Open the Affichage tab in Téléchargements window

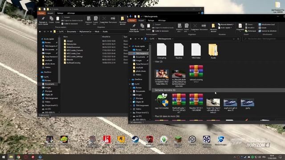[x=162, y=20]
